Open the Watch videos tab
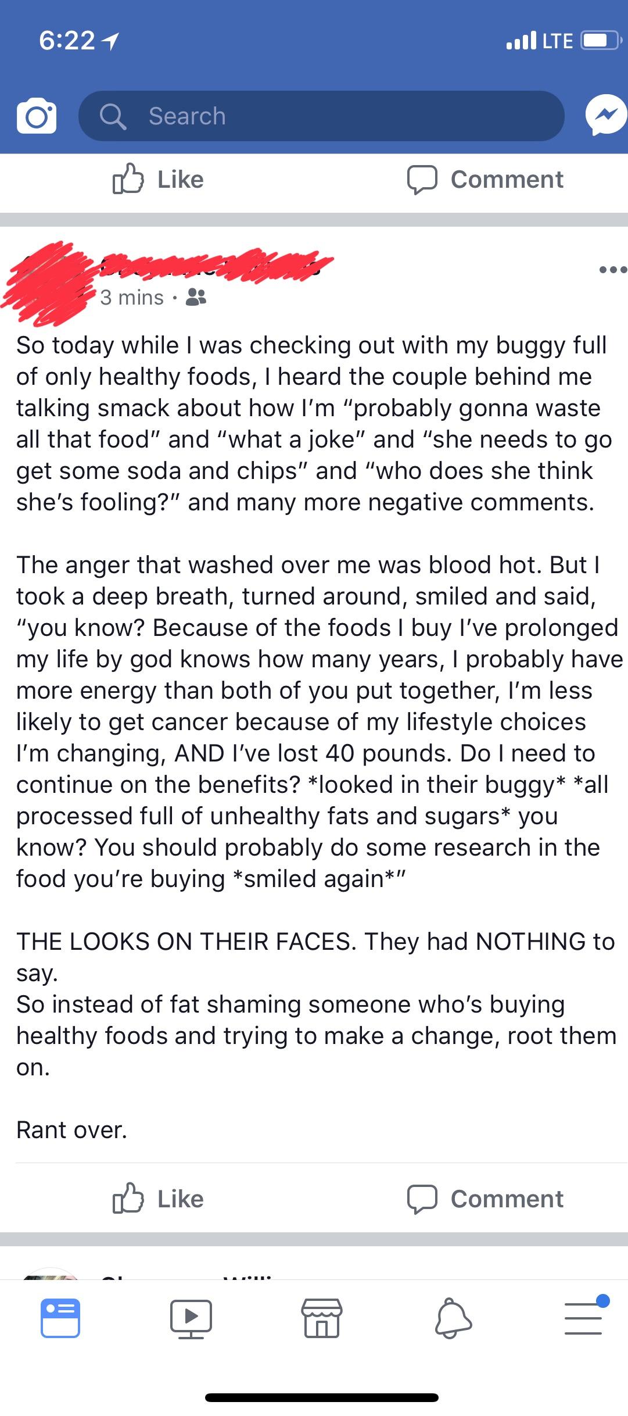 [x=191, y=1318]
